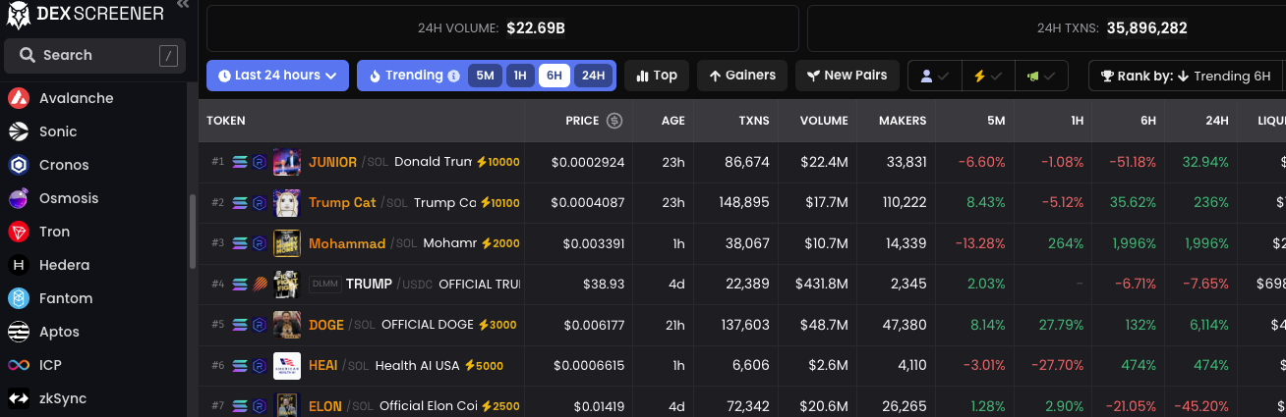Click the Top button
The width and height of the screenshot is (1286, 417).
click(x=656, y=76)
